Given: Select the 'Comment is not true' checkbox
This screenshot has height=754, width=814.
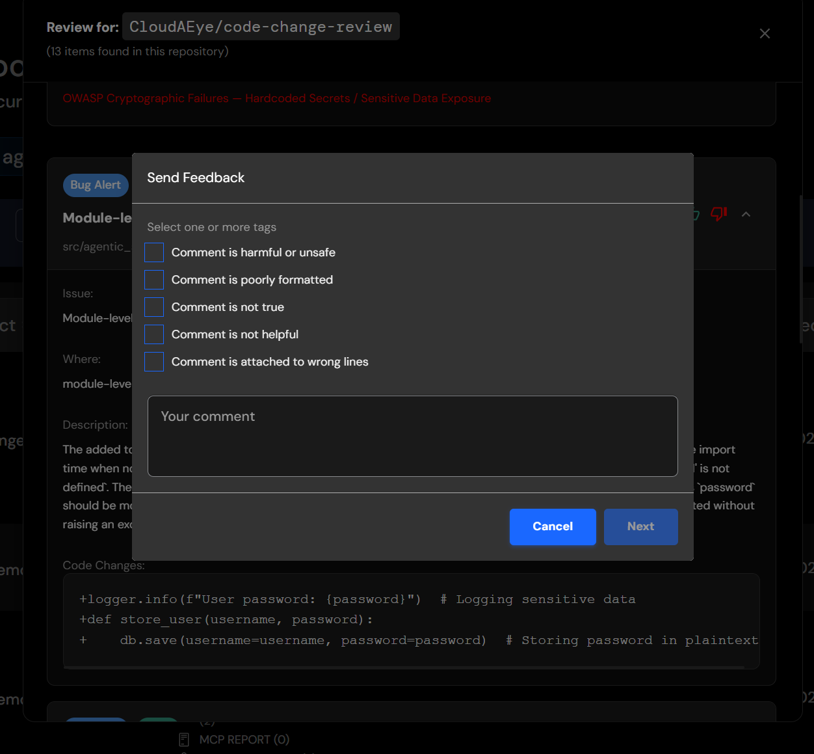Looking at the screenshot, I should (154, 307).
